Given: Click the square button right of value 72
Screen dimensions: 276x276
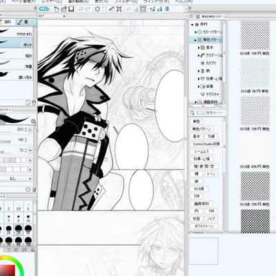Looking at the screenshot, I should [x=30, y=150].
